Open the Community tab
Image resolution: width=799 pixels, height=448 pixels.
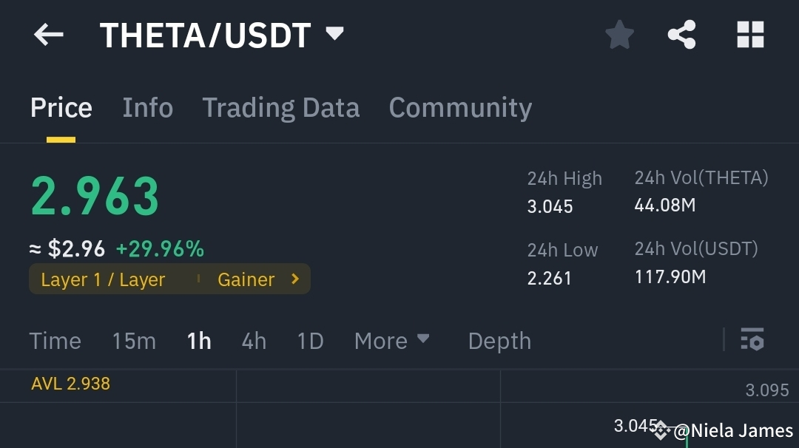pyautogui.click(x=459, y=107)
